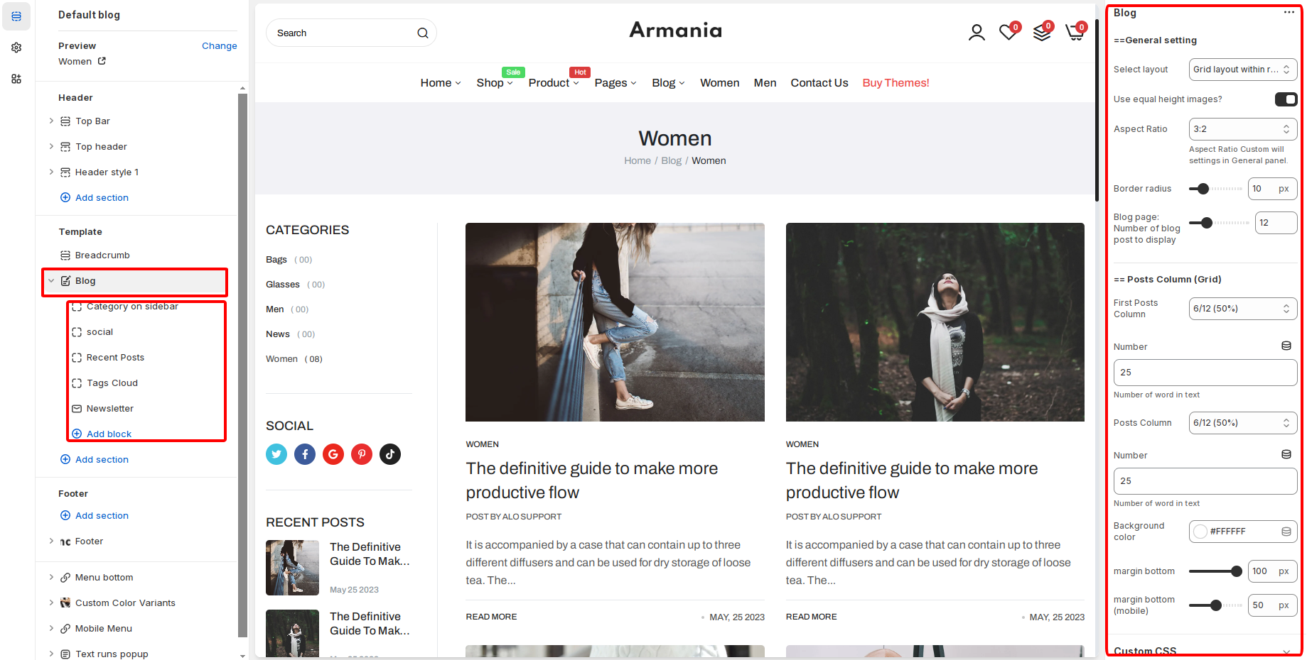Add section under Header

click(x=95, y=198)
